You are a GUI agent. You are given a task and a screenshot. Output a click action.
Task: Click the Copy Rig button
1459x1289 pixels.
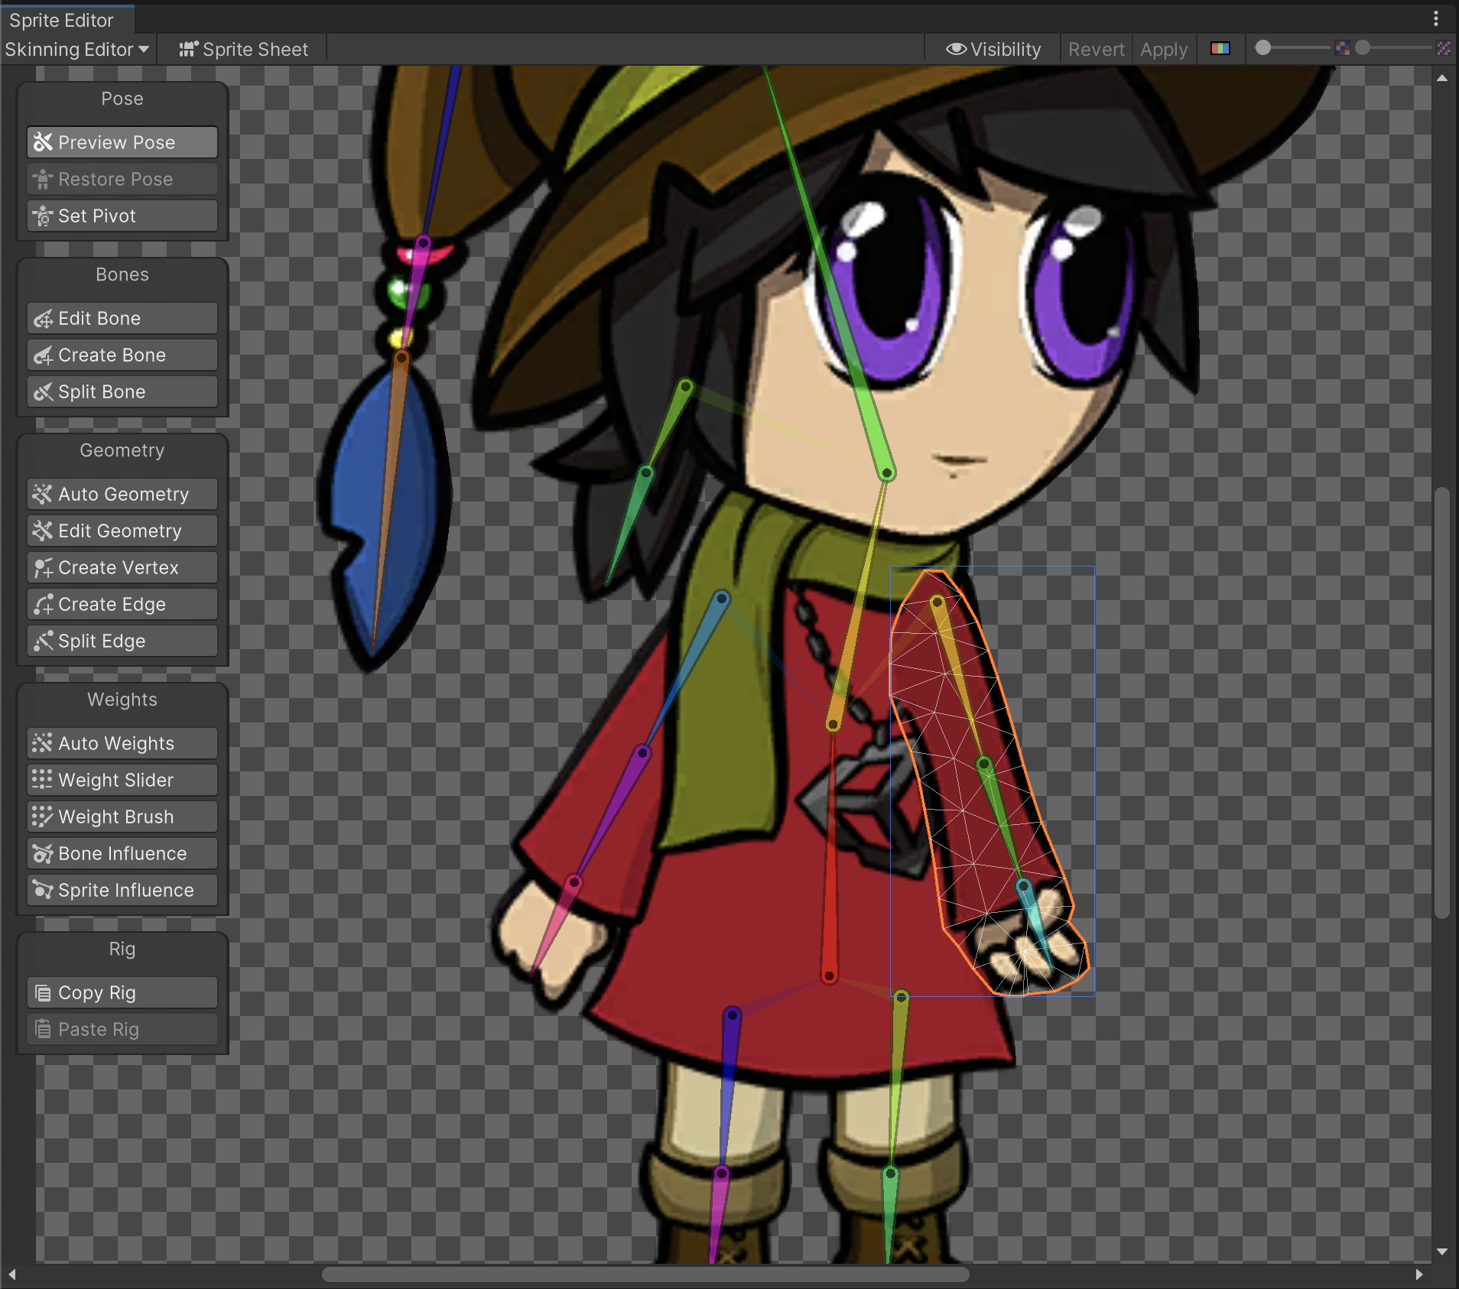coord(122,993)
